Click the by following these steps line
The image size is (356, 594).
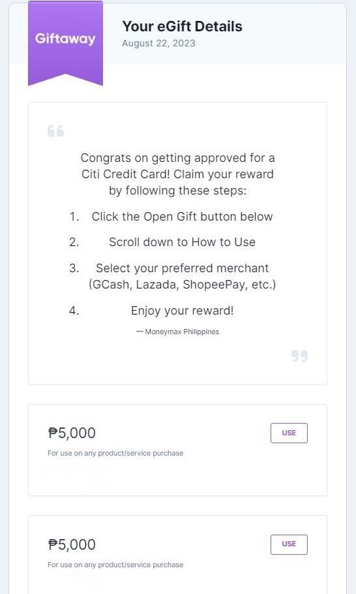coord(178,191)
